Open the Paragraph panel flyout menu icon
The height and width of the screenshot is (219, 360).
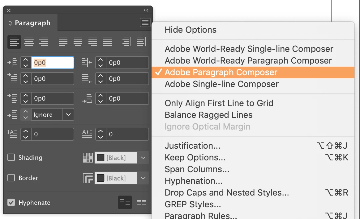click(x=145, y=23)
